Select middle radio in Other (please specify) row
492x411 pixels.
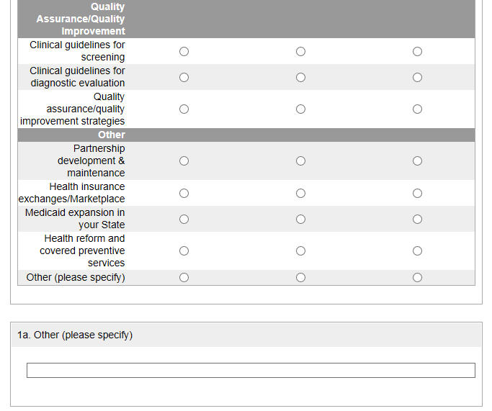pyautogui.click(x=300, y=277)
